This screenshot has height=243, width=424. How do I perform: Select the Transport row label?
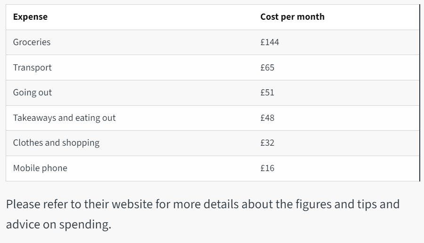32,68
